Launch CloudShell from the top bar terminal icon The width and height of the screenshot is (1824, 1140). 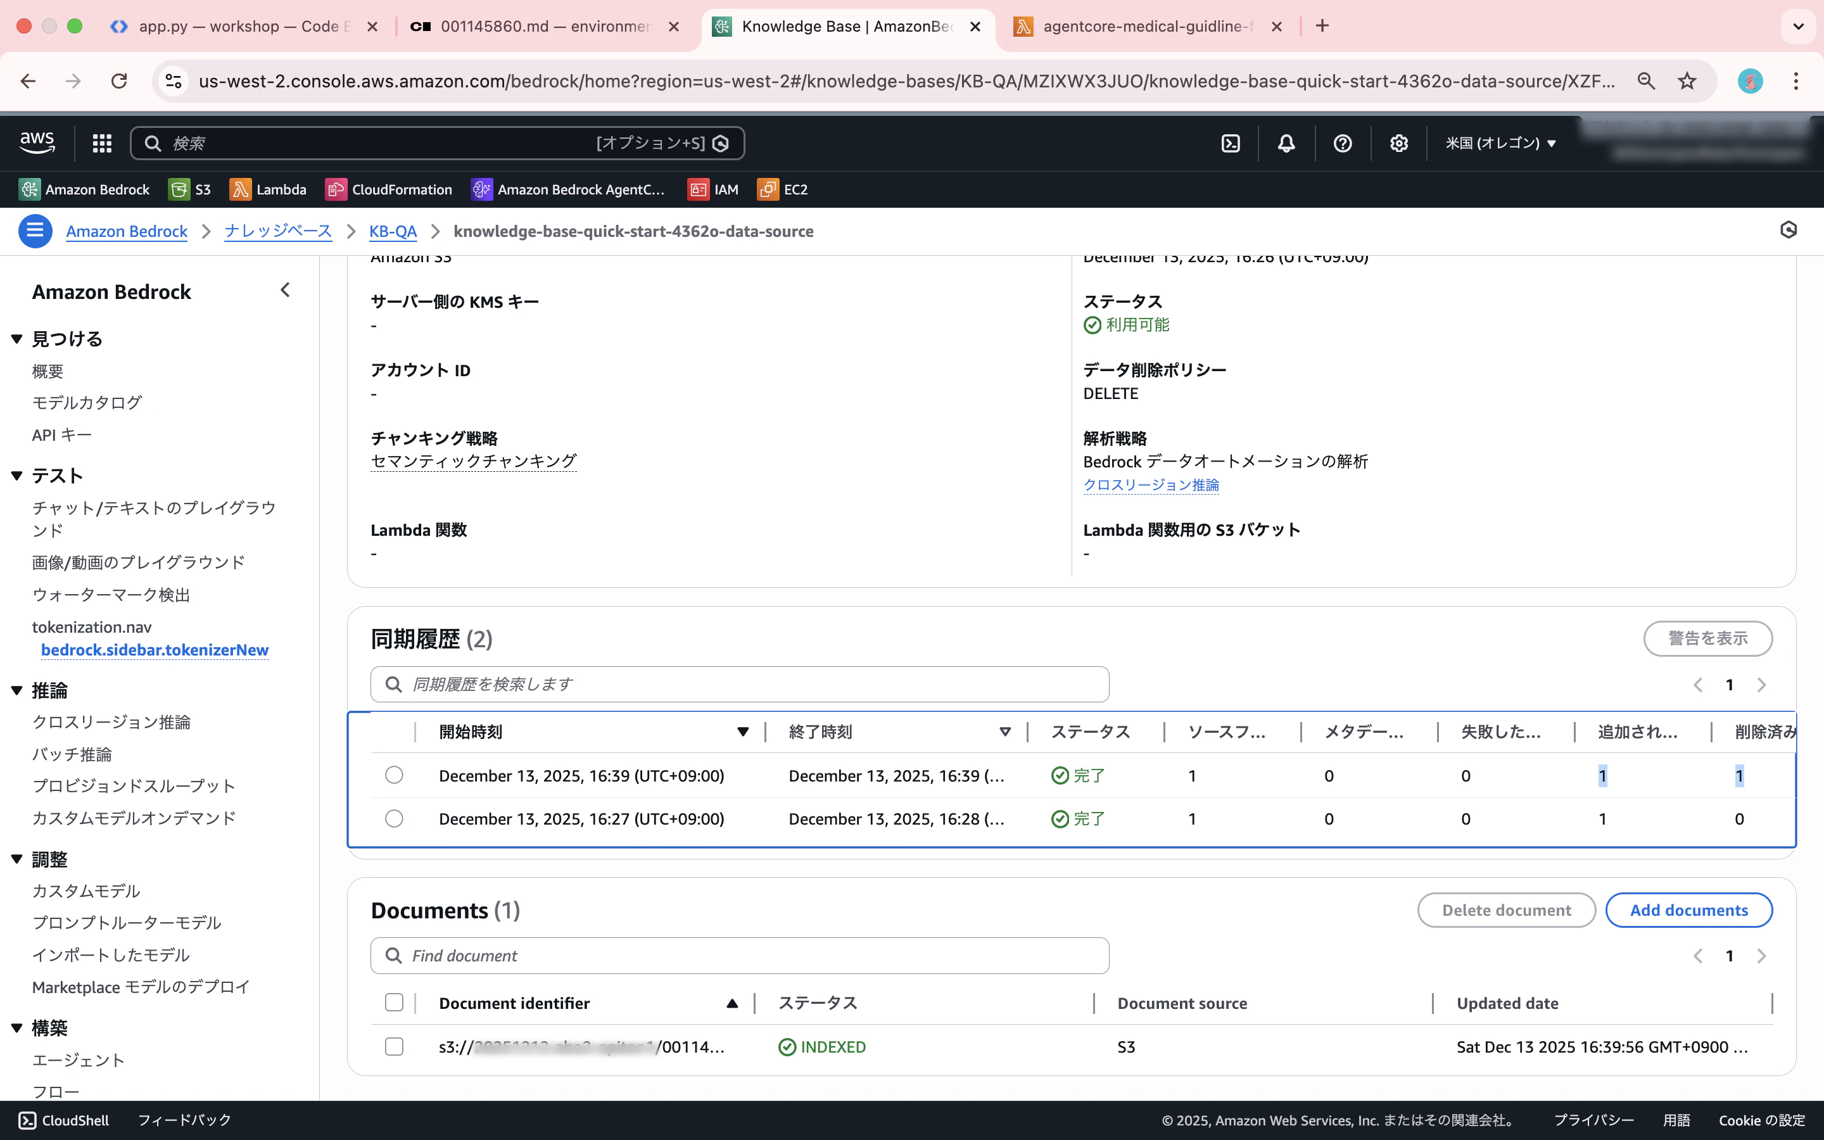(x=1230, y=143)
